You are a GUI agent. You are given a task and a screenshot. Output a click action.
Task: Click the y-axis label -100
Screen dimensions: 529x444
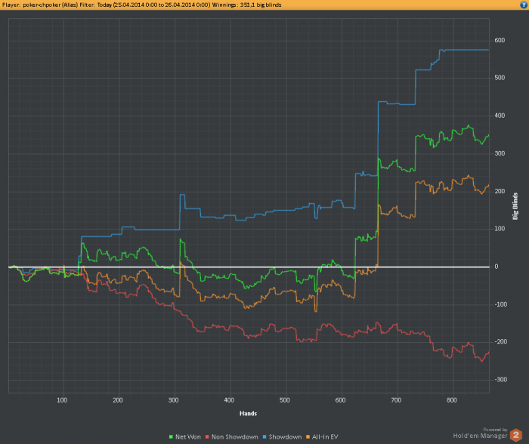point(500,304)
